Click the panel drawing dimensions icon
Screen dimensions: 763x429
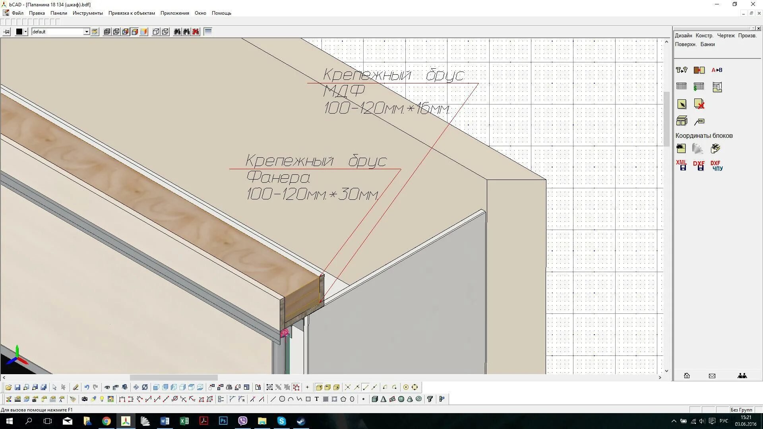(717, 87)
